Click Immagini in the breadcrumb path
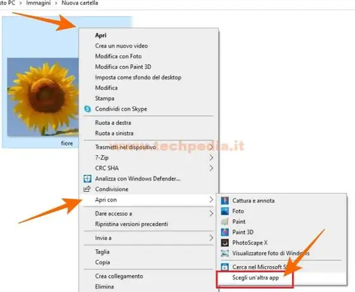Image resolution: width=355 pixels, height=292 pixels. click(x=38, y=3)
